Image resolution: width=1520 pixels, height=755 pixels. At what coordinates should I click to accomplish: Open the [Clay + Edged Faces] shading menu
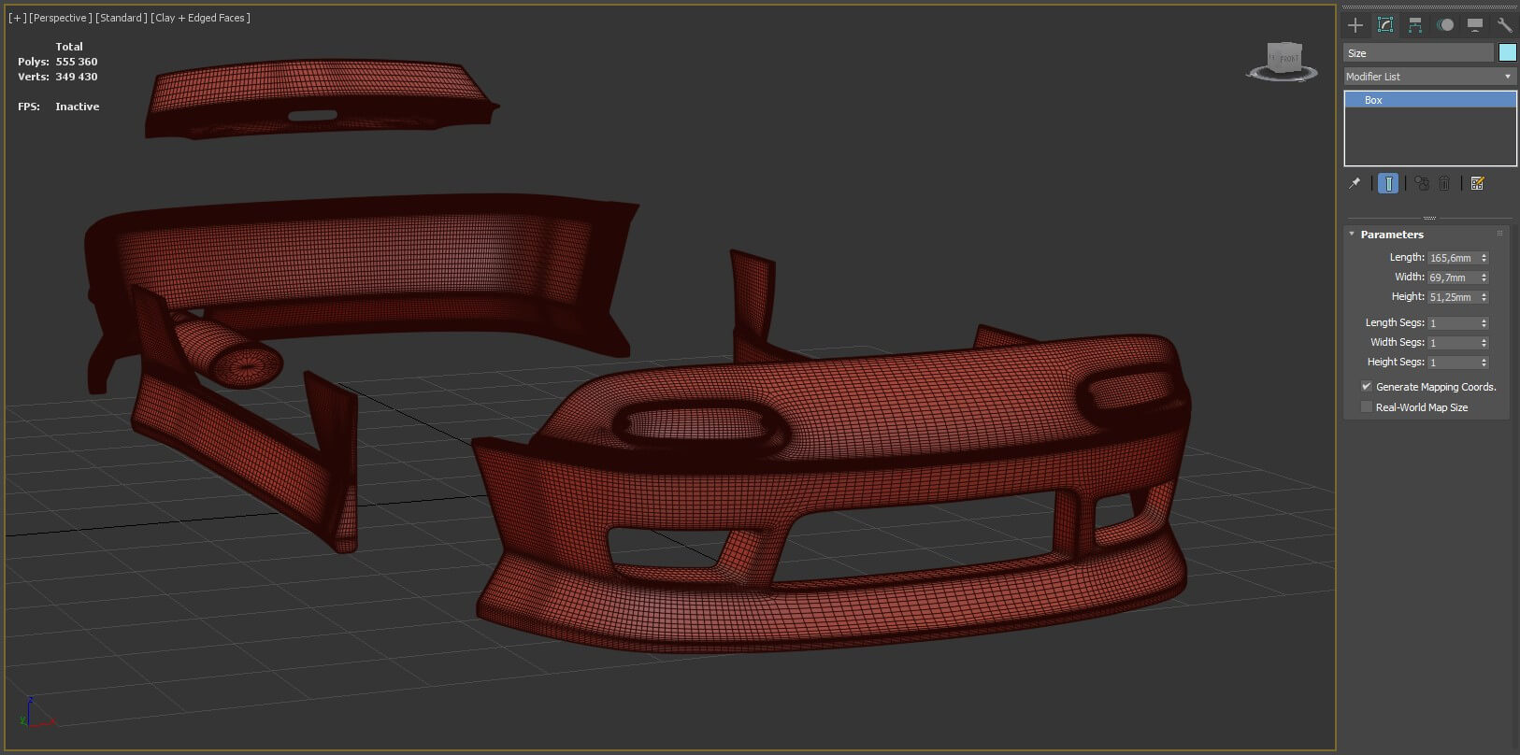pos(200,18)
